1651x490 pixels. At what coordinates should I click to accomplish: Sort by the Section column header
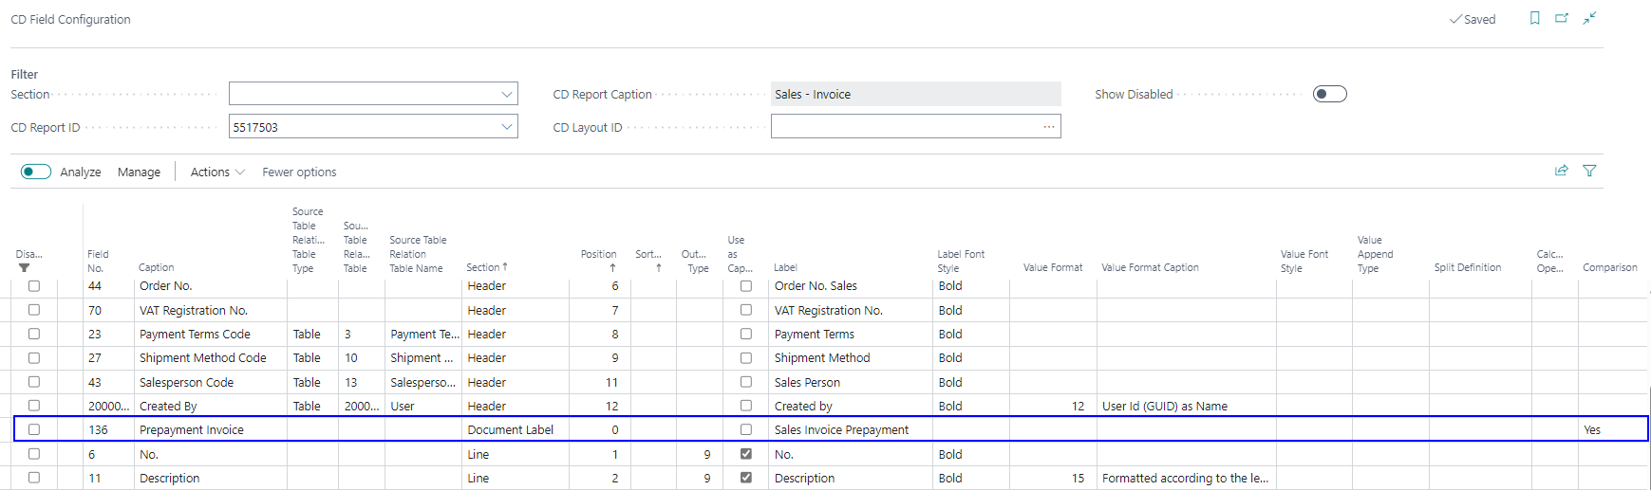pos(487,267)
